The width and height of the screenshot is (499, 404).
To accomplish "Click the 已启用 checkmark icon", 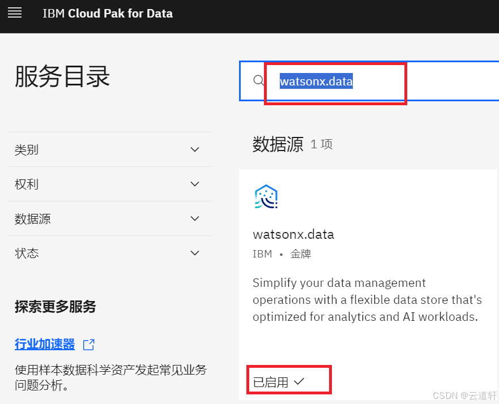I will click(x=299, y=381).
